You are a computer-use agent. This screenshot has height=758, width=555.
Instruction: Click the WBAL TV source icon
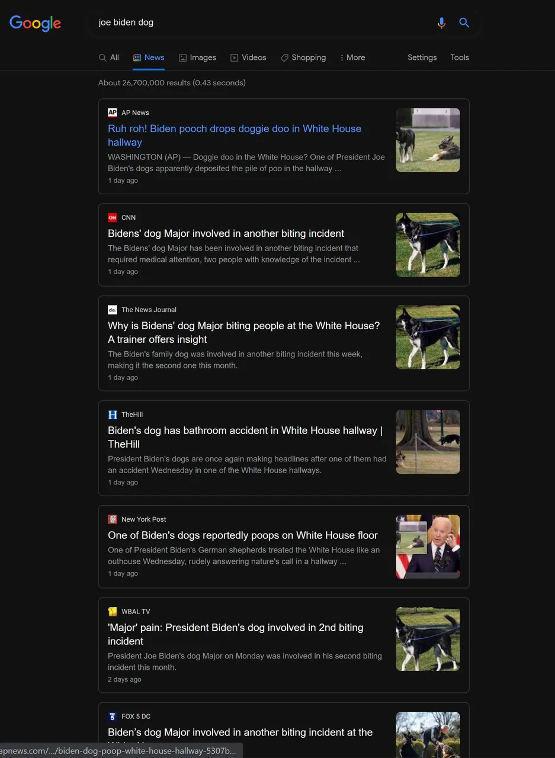tap(113, 612)
